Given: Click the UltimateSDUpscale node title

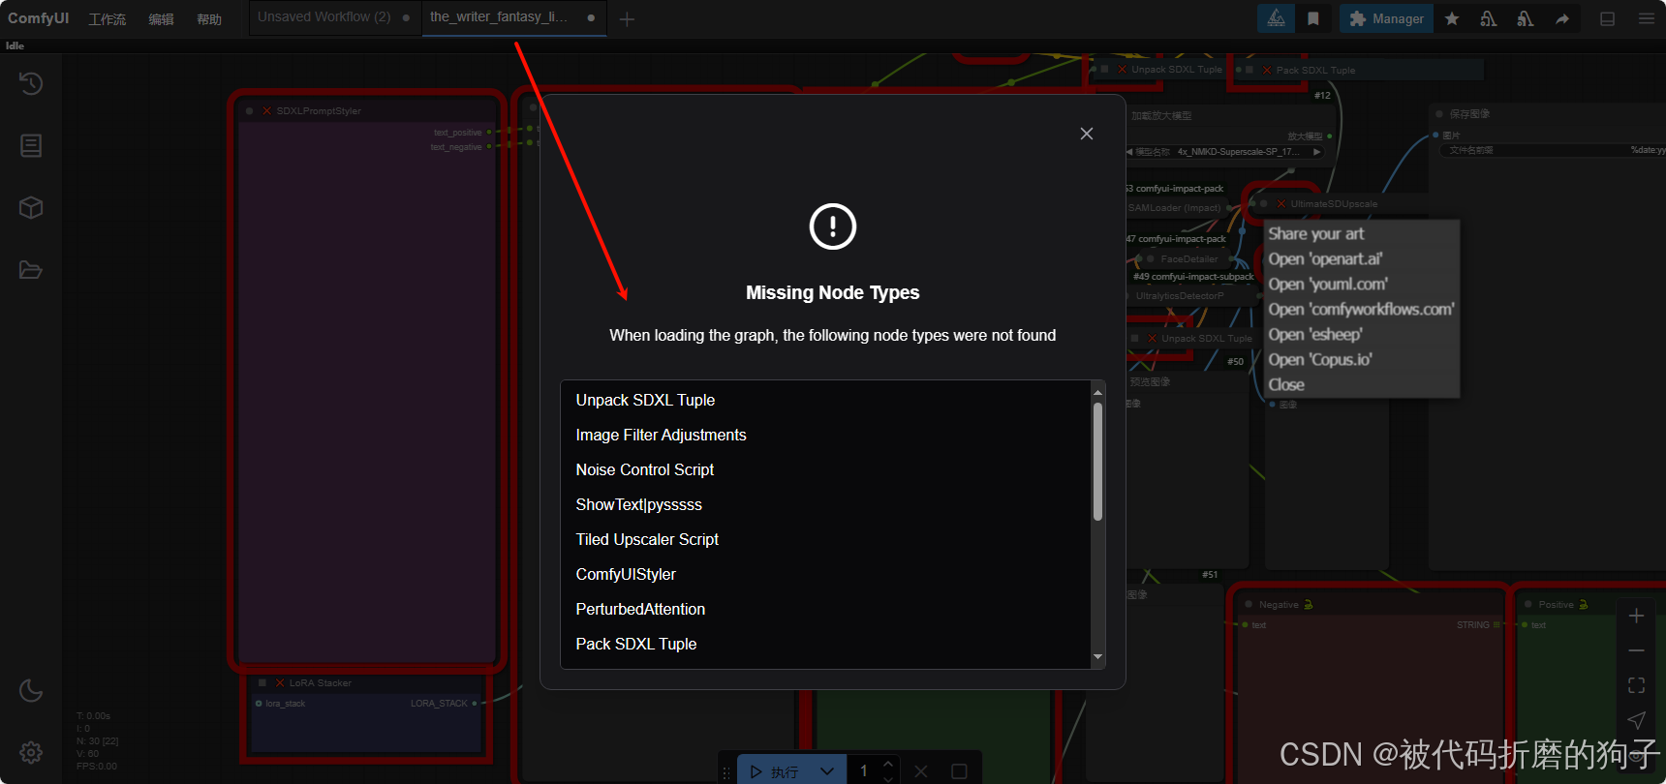Looking at the screenshot, I should 1334,204.
